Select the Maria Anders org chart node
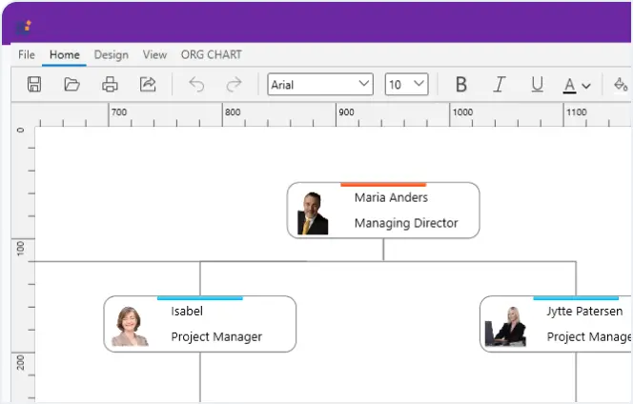 tap(383, 211)
